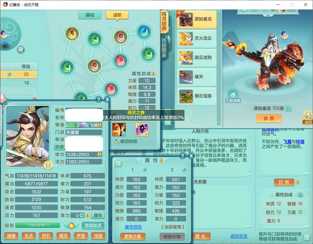Select the 踏云龙驹 mount entry
Screen dimensions: 313x244
pyautogui.click(x=197, y=57)
